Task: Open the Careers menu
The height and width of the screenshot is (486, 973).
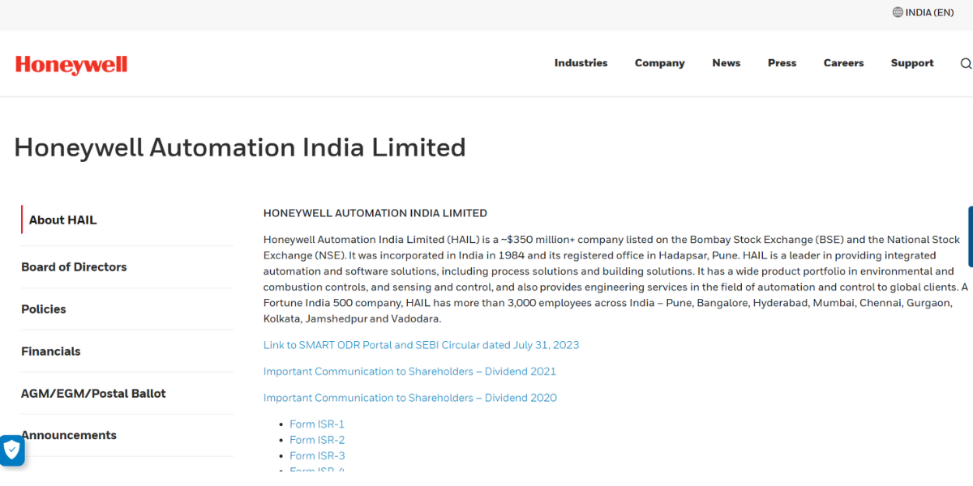Action: (x=843, y=63)
